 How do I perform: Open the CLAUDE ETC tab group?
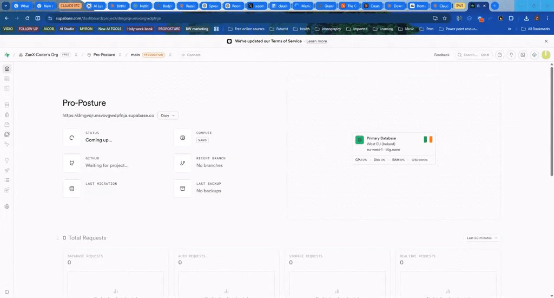click(70, 5)
